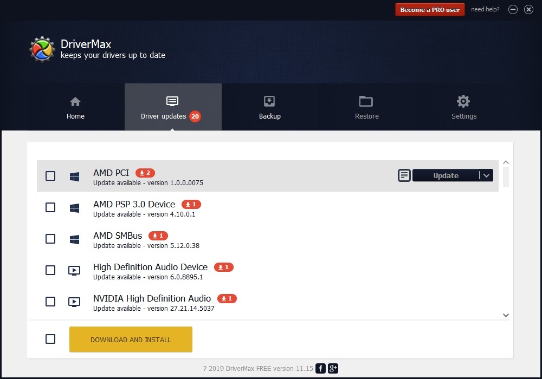Check the AMD SMBus driver checkbox
Screen dimensions: 542x379
pos(50,239)
